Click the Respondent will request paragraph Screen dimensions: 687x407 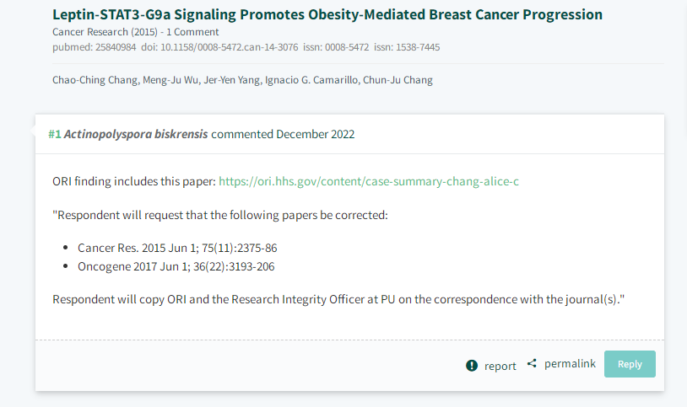click(220, 216)
